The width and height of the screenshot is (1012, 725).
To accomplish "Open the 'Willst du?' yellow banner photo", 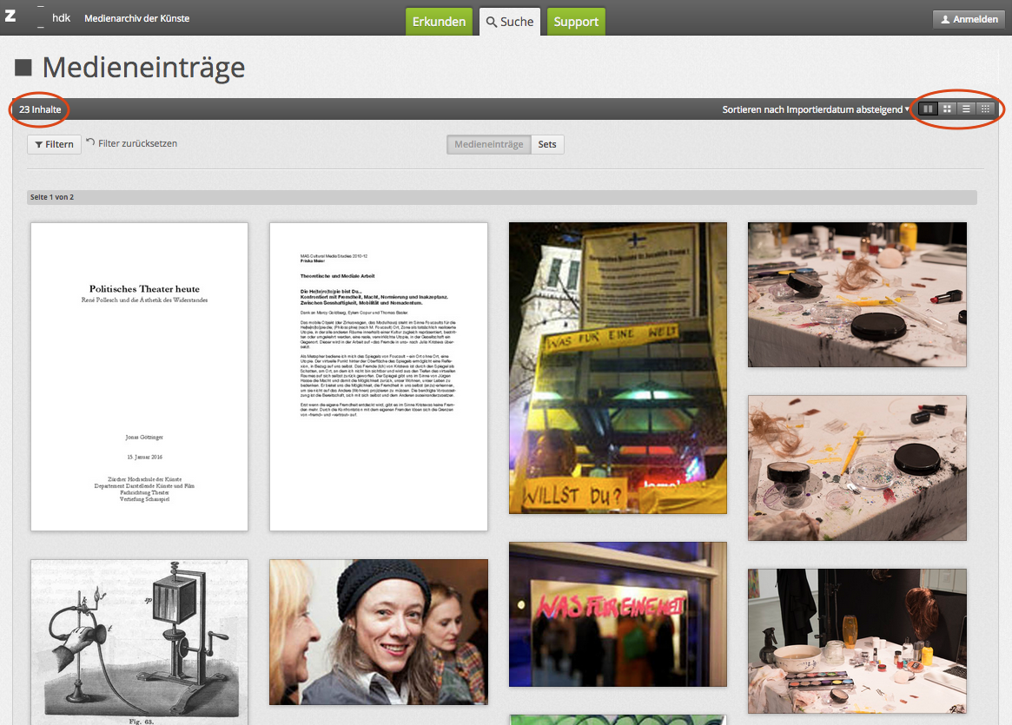I will point(618,367).
